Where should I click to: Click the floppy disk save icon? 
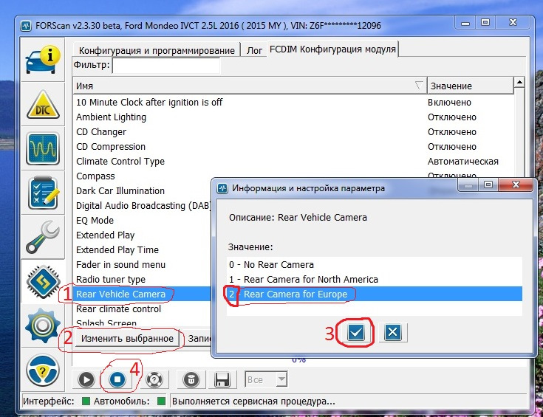point(222,379)
